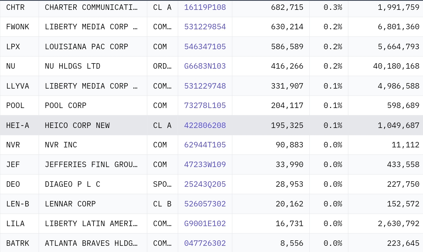Open CUSIP link G6683N103

tap(205, 66)
